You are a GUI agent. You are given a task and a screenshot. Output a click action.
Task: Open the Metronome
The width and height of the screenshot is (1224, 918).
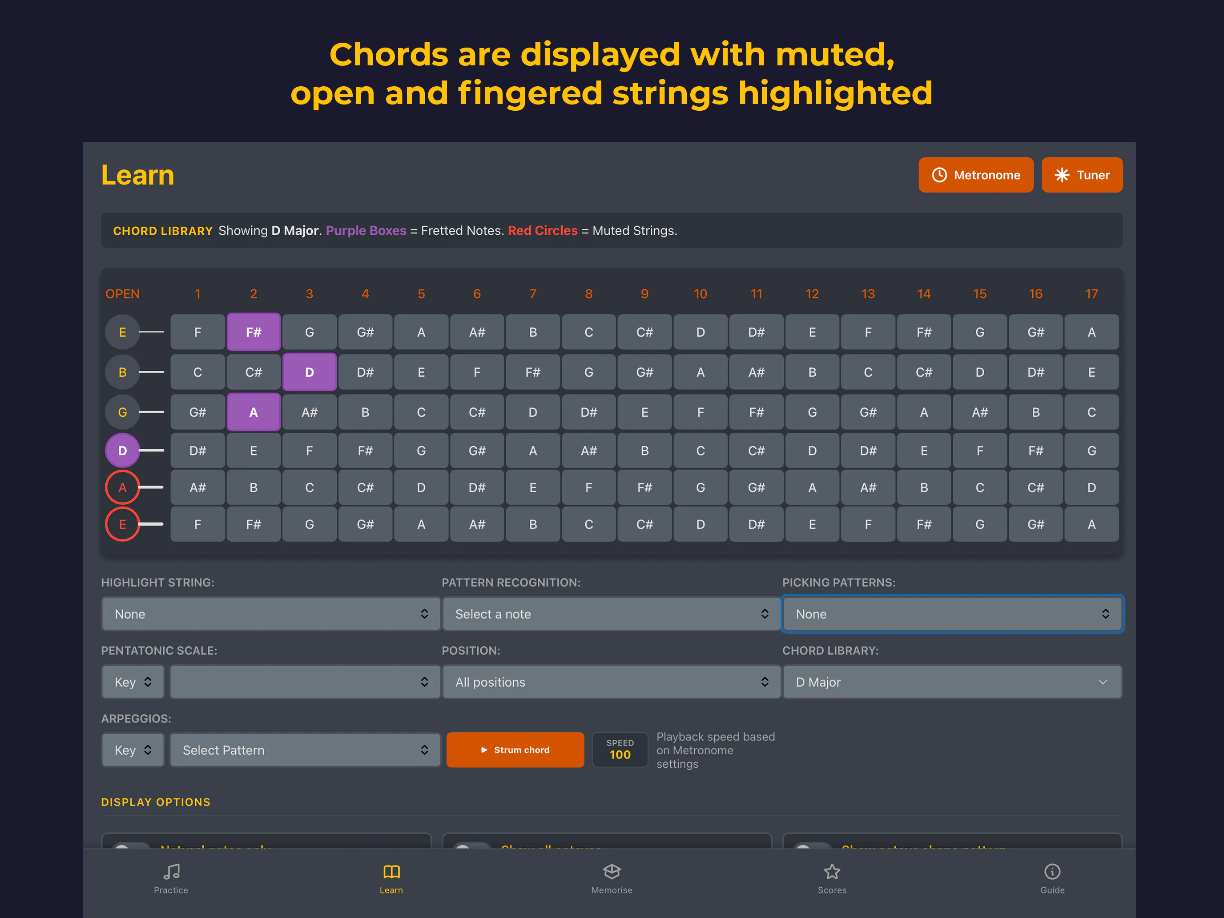pos(975,175)
